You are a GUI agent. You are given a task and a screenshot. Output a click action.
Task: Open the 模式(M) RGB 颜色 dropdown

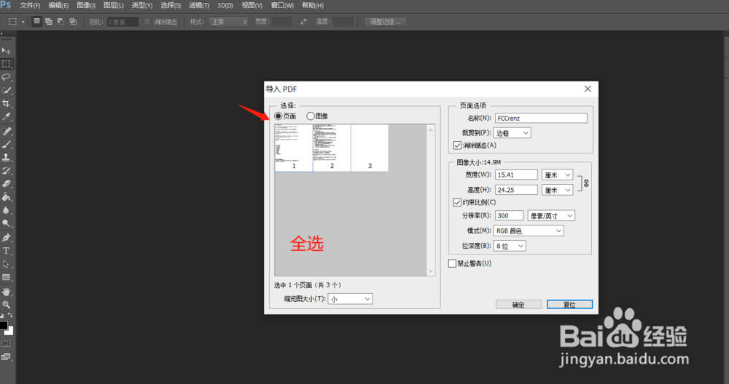pyautogui.click(x=529, y=231)
